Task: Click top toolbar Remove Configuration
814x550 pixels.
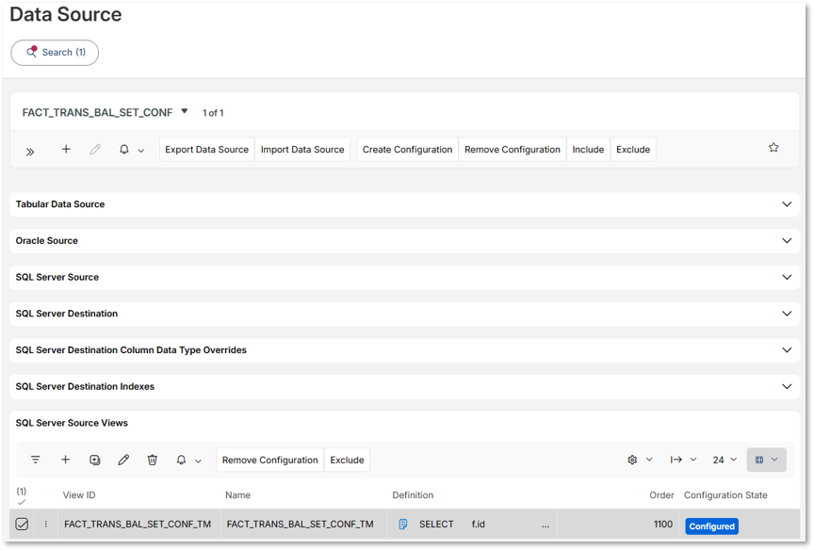Action: click(x=513, y=150)
